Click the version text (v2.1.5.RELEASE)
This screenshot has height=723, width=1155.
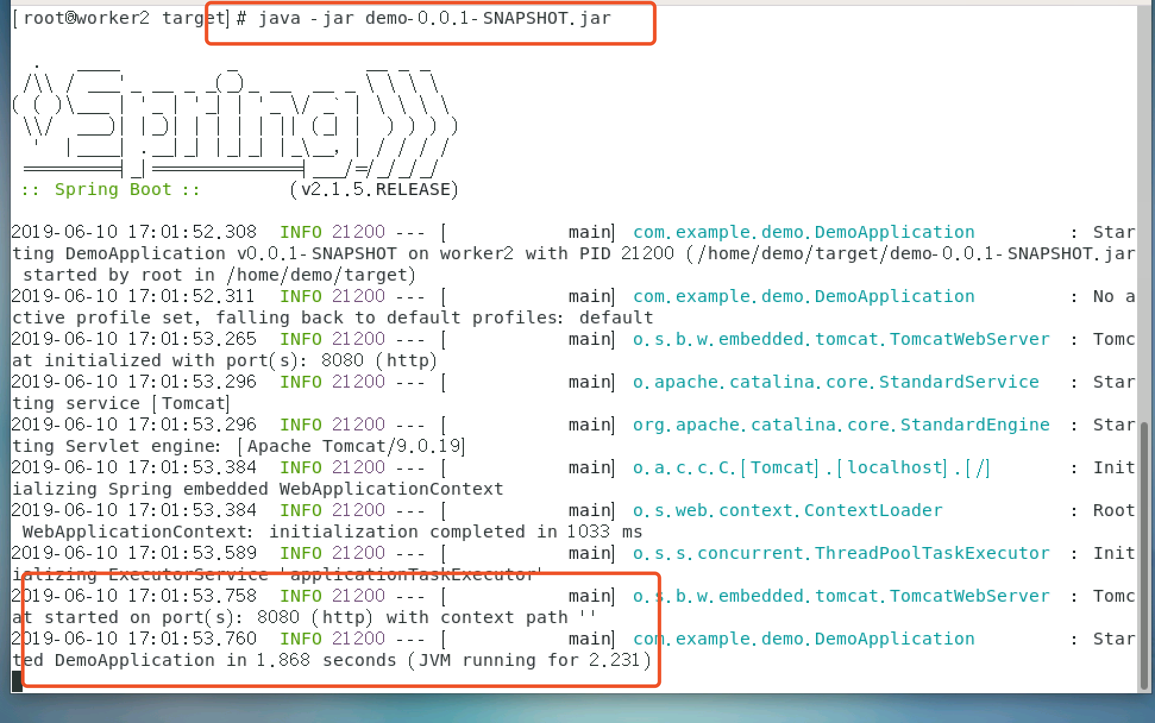click(374, 190)
